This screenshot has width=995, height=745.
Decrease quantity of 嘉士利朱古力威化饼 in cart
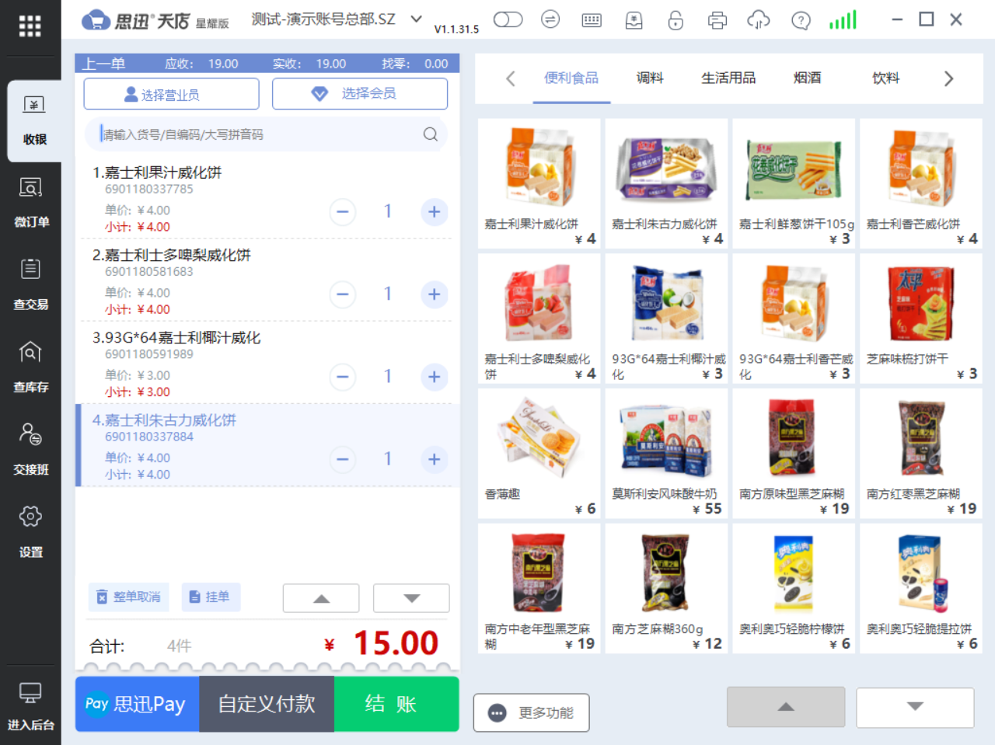point(342,459)
